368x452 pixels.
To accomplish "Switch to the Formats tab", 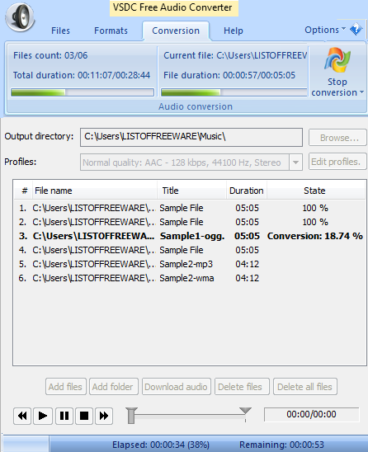I will [x=111, y=31].
